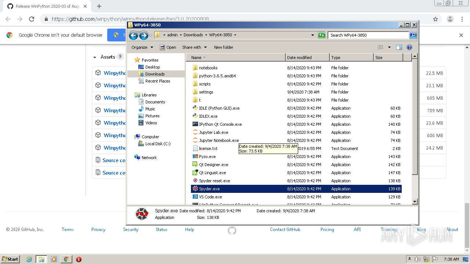Open the Organize dropdown menu
The height and width of the screenshot is (264, 470).
[142, 47]
